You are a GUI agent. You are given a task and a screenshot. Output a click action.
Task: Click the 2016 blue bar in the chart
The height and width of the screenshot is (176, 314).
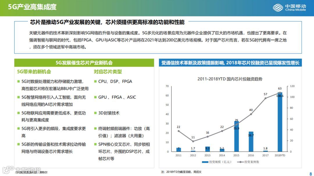tap(251, 141)
